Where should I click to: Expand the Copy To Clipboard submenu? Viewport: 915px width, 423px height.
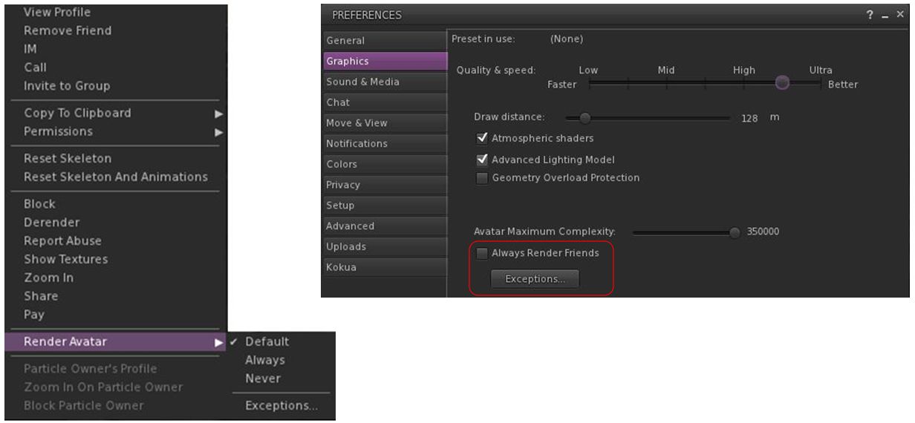point(218,114)
